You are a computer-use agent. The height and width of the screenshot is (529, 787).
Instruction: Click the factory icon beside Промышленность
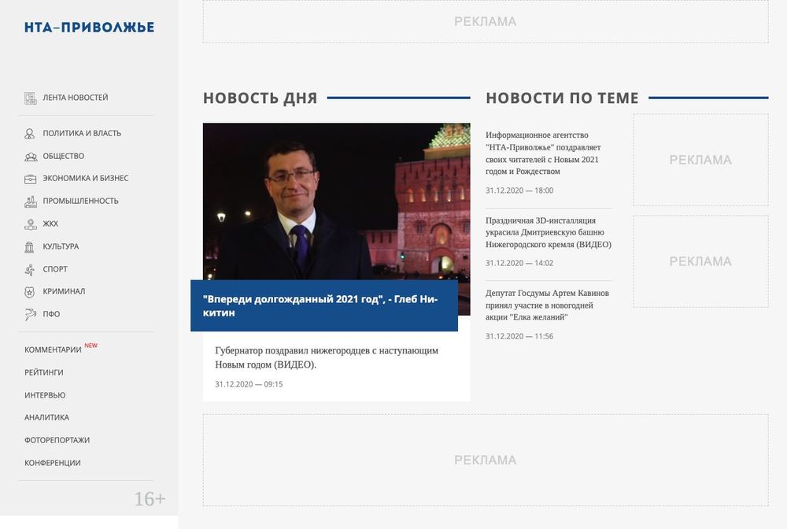[30, 202]
